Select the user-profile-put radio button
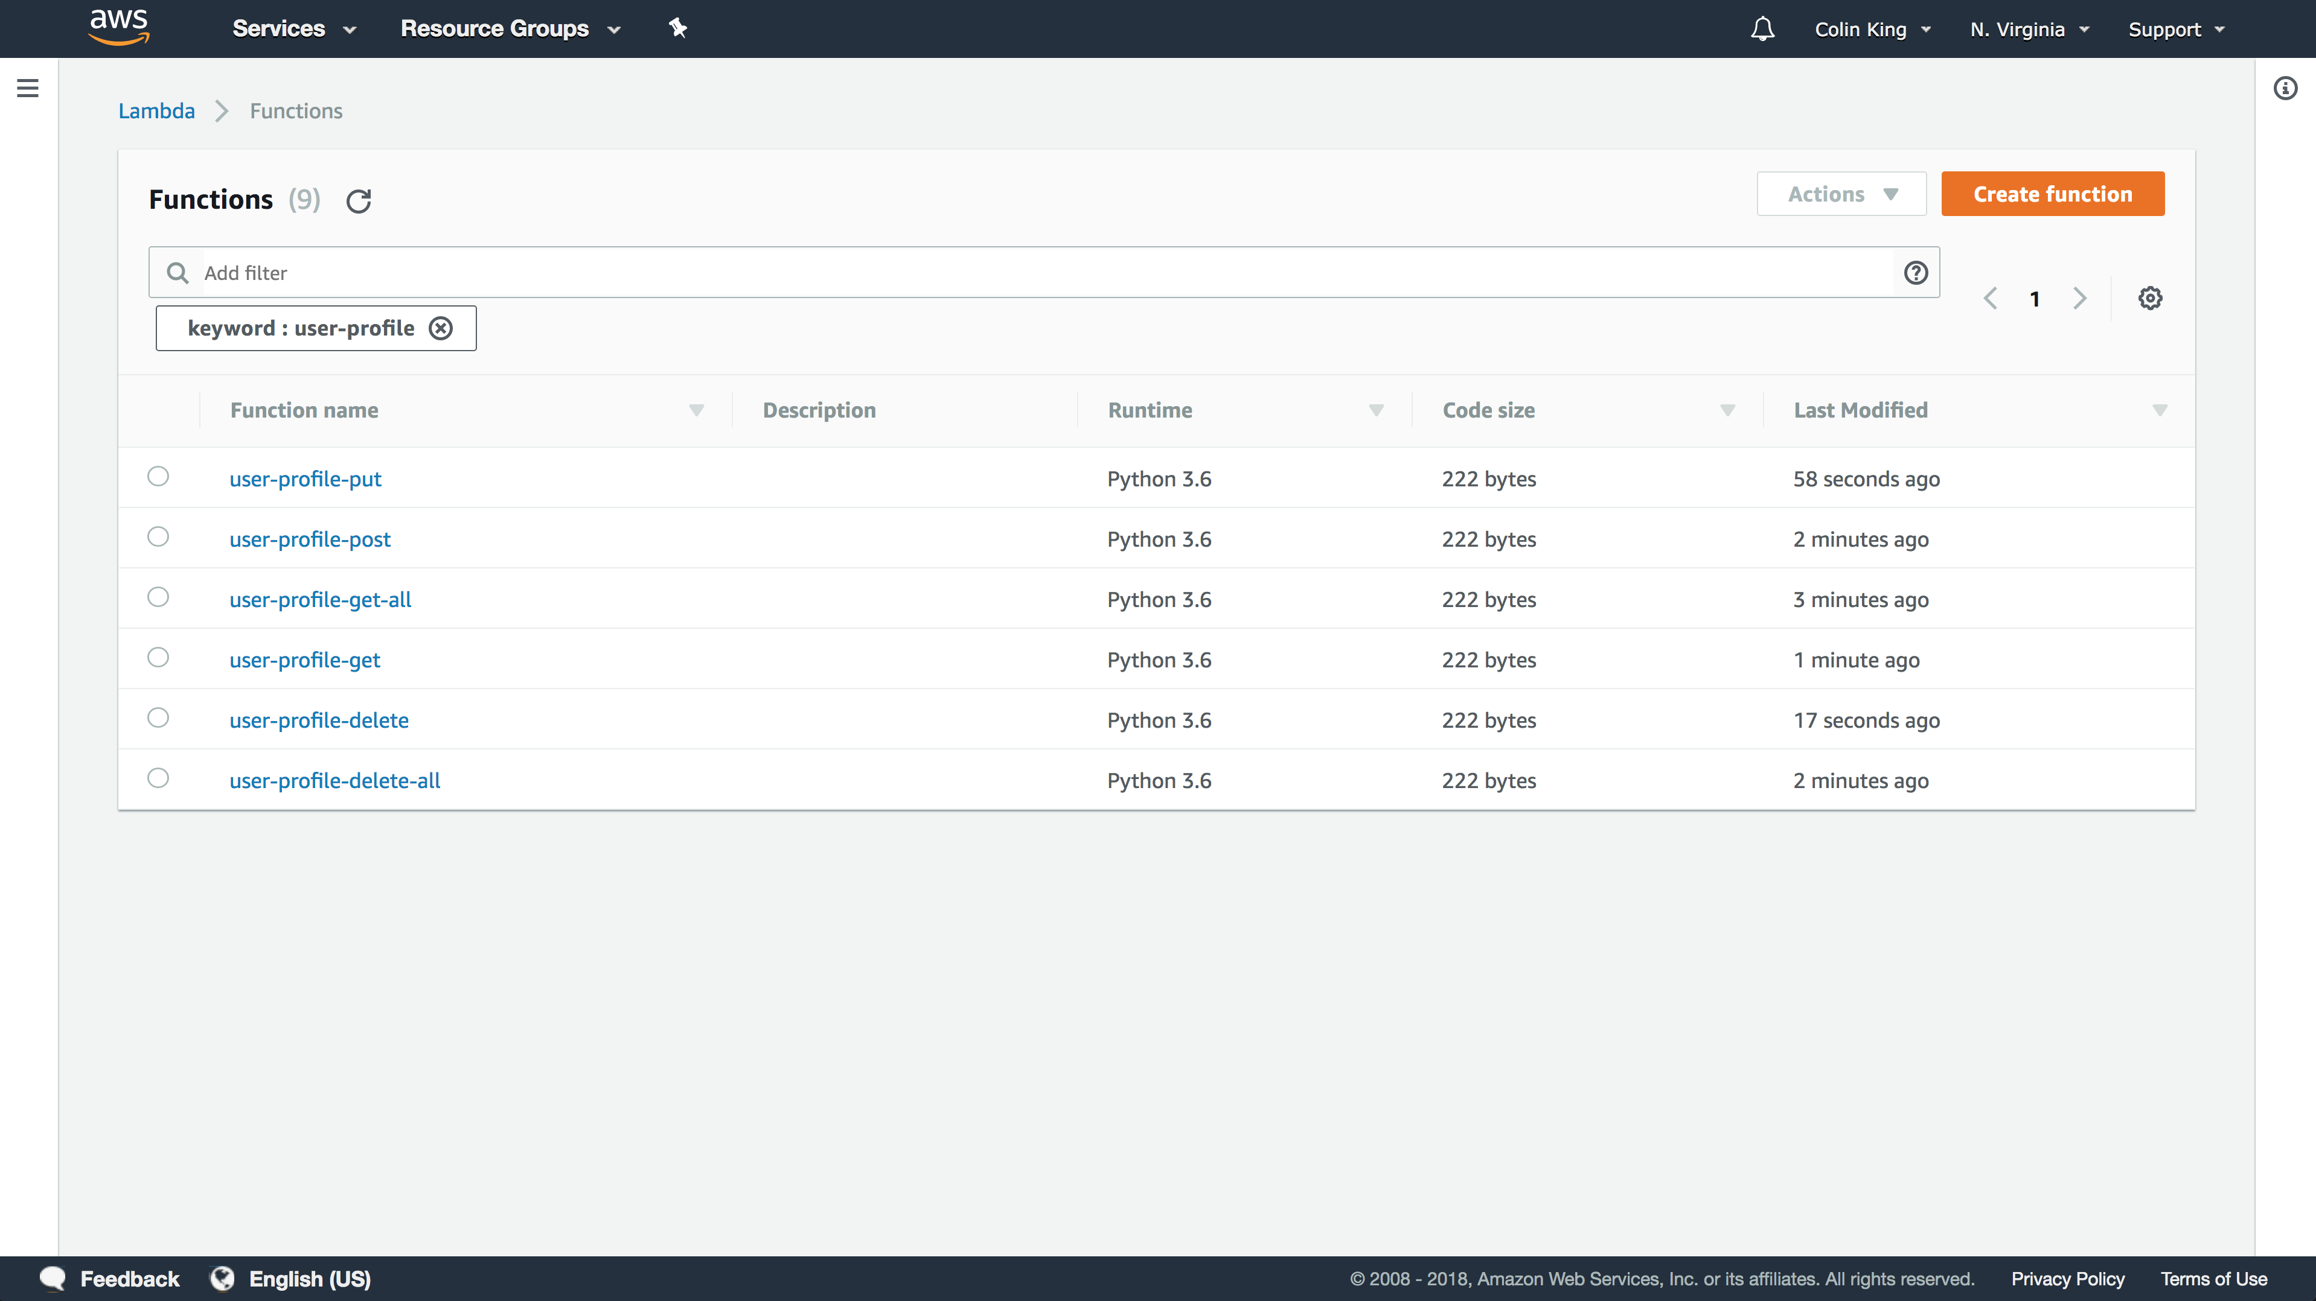The height and width of the screenshot is (1301, 2316). coord(158,476)
